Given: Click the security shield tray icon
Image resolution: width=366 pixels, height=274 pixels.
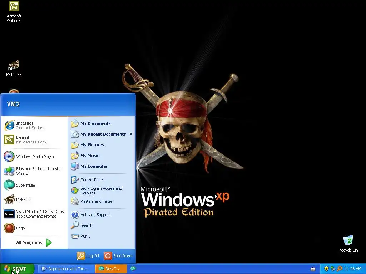Looking at the screenshot, I should 326,269.
